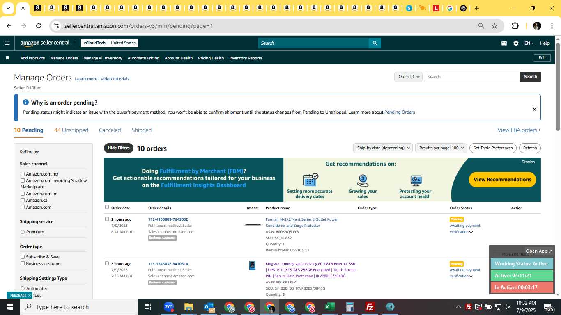Open the mail messages envelope icon
The width and height of the screenshot is (561, 315).
pos(504,43)
